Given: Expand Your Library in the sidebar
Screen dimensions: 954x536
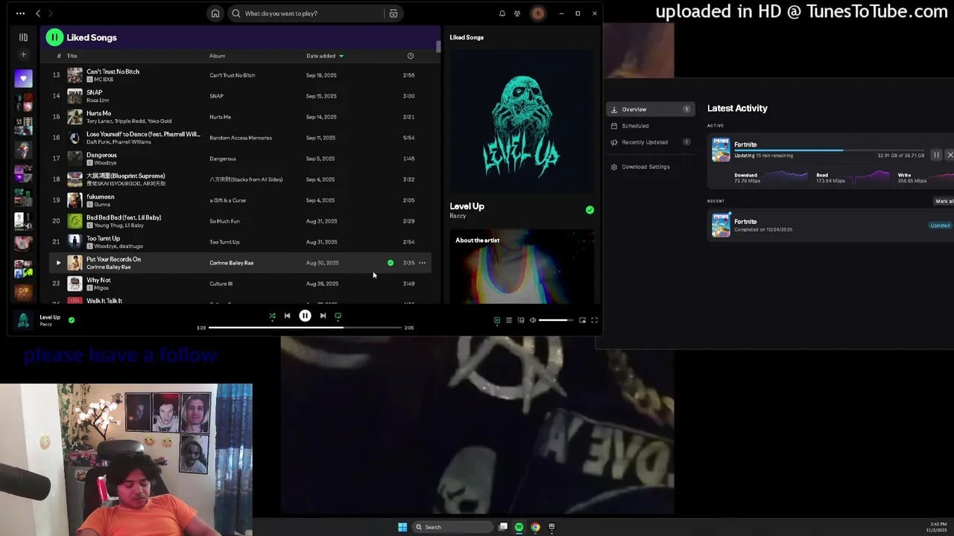Looking at the screenshot, I should pyautogui.click(x=23, y=37).
